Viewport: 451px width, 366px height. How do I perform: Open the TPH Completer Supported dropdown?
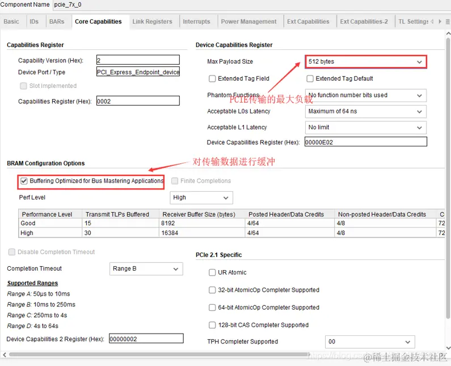click(x=370, y=342)
